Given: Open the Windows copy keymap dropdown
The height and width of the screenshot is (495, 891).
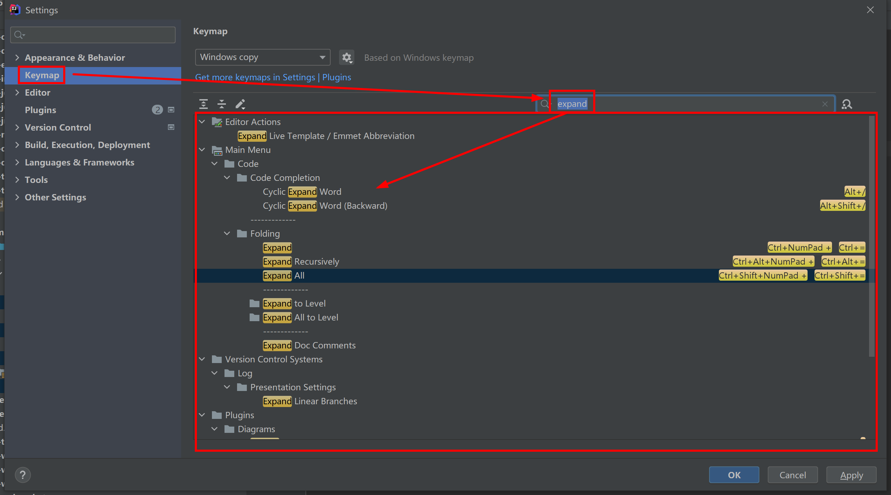Looking at the screenshot, I should pos(263,57).
